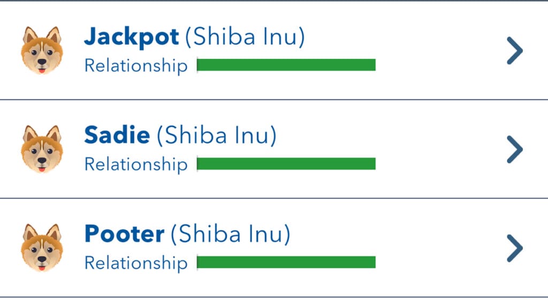The width and height of the screenshot is (548, 308).
Task: Tap the pet portrait next to Sadie's name
Action: click(x=43, y=148)
